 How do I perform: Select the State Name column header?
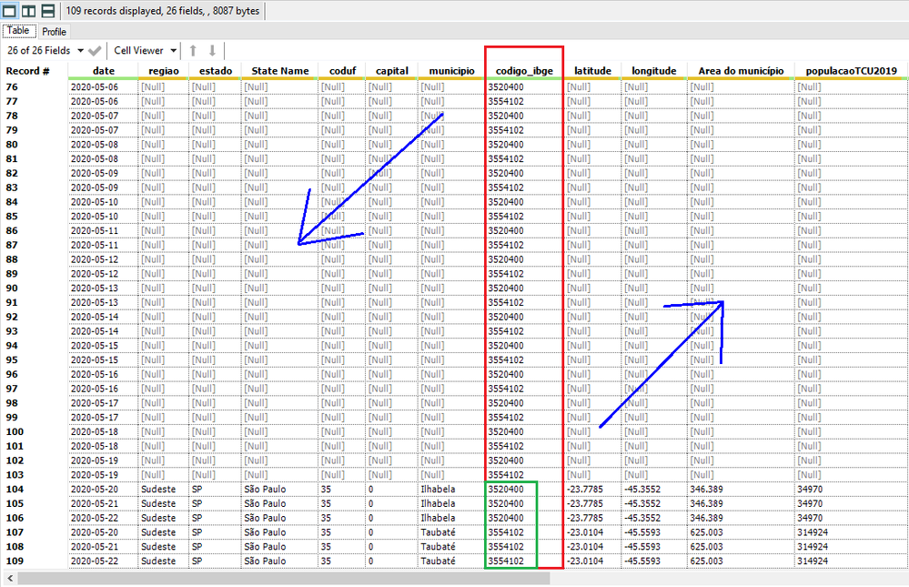[279, 71]
